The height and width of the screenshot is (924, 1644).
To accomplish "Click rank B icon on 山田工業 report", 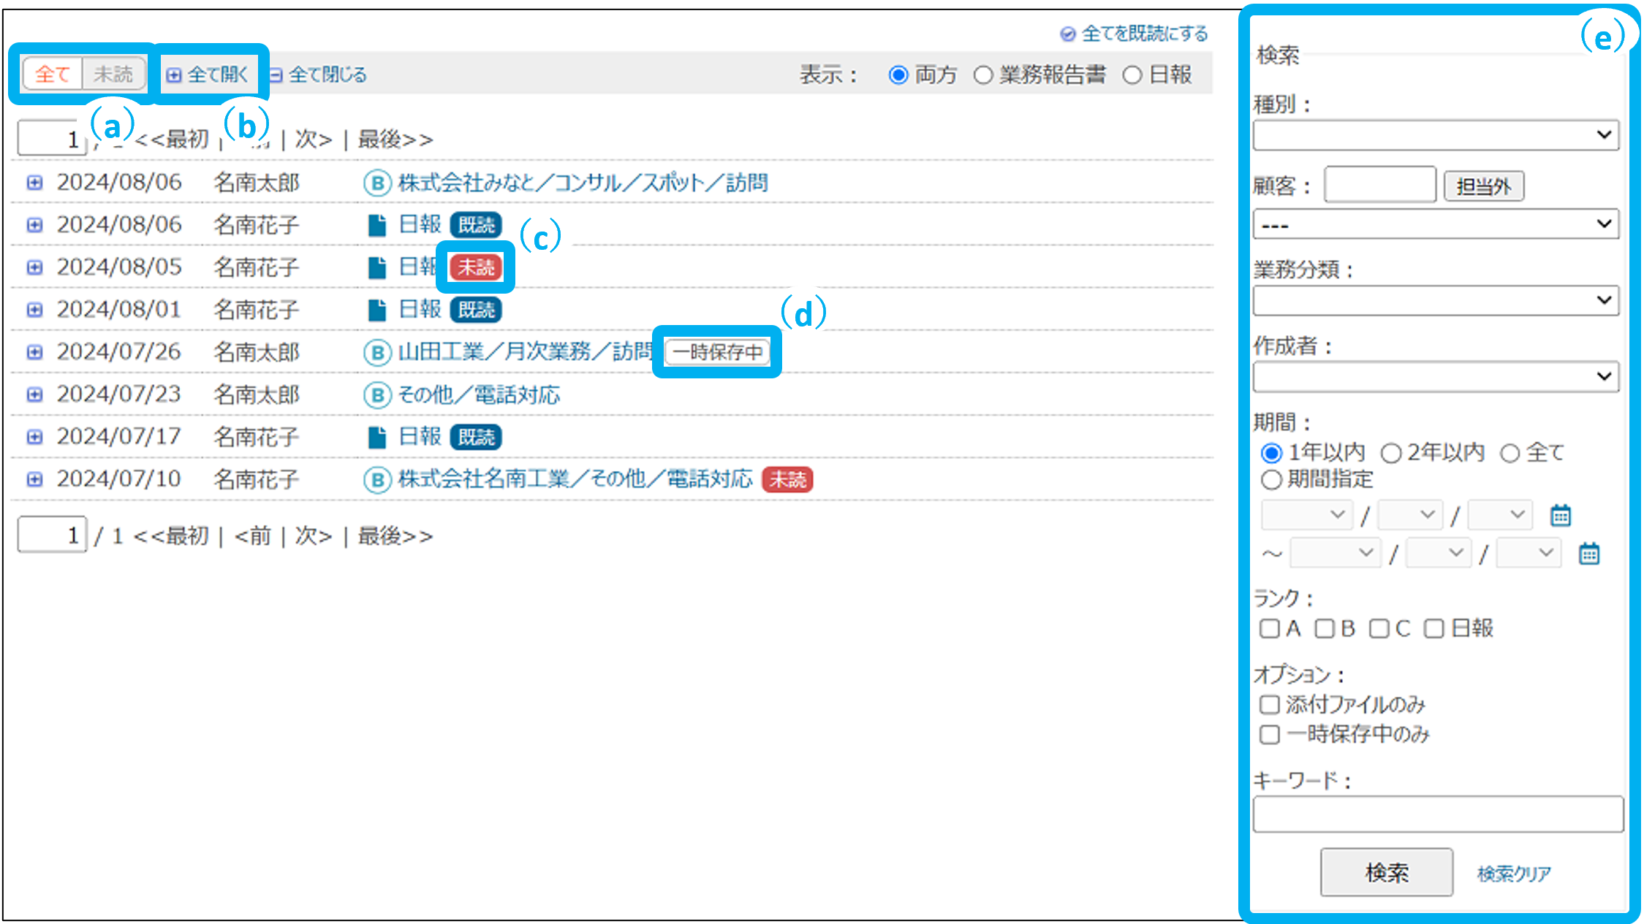I will click(x=377, y=353).
